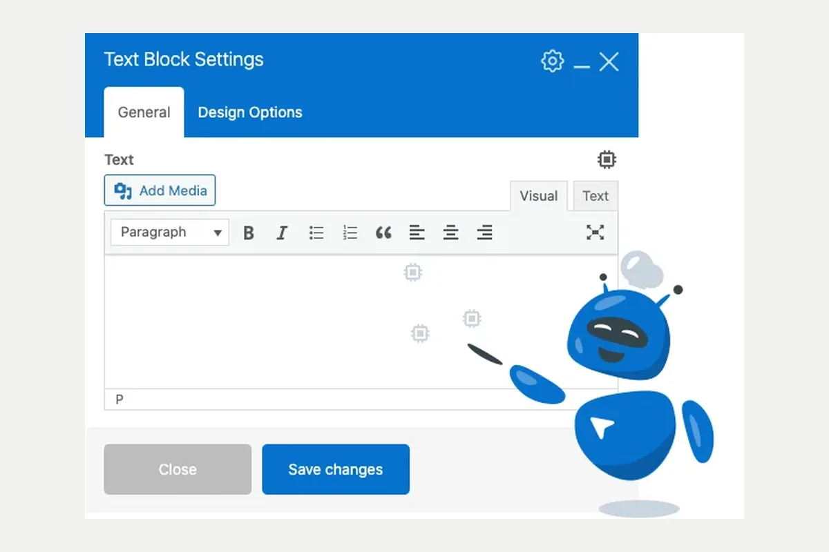This screenshot has height=552, width=829.
Task: Toggle bold formatting
Action: [249, 233]
